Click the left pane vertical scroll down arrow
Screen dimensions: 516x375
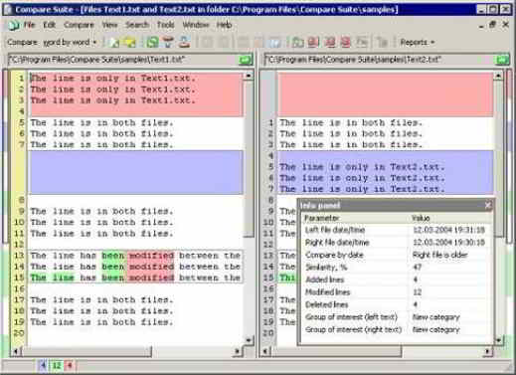pos(249,340)
